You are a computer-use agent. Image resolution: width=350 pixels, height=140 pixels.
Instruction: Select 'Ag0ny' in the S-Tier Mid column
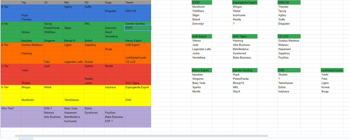click(73, 6)
